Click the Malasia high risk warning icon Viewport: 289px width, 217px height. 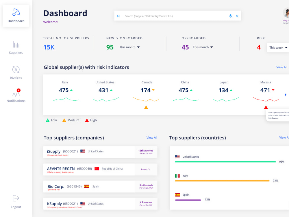[266, 107]
